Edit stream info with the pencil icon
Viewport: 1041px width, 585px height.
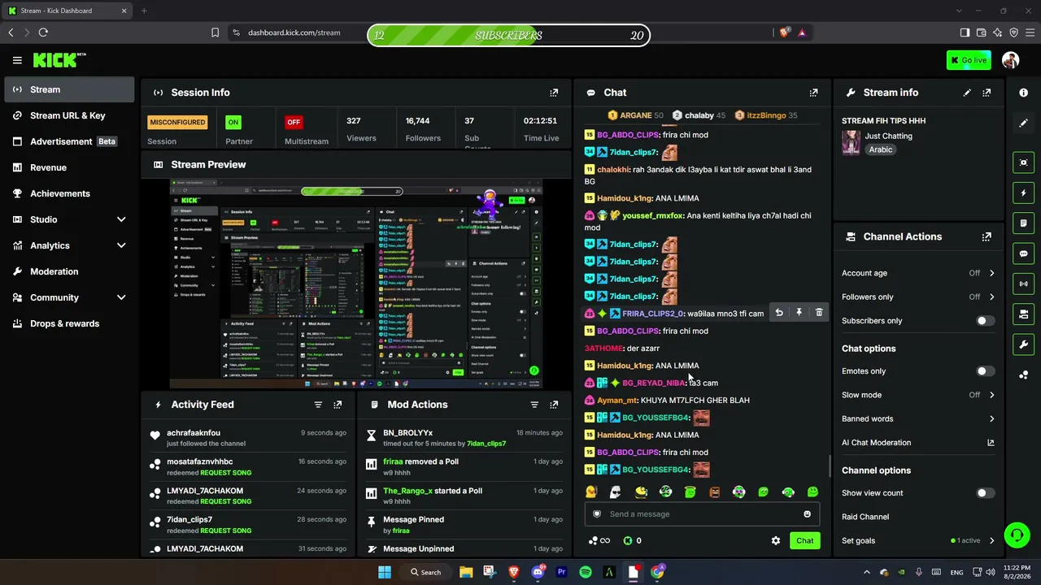(967, 93)
